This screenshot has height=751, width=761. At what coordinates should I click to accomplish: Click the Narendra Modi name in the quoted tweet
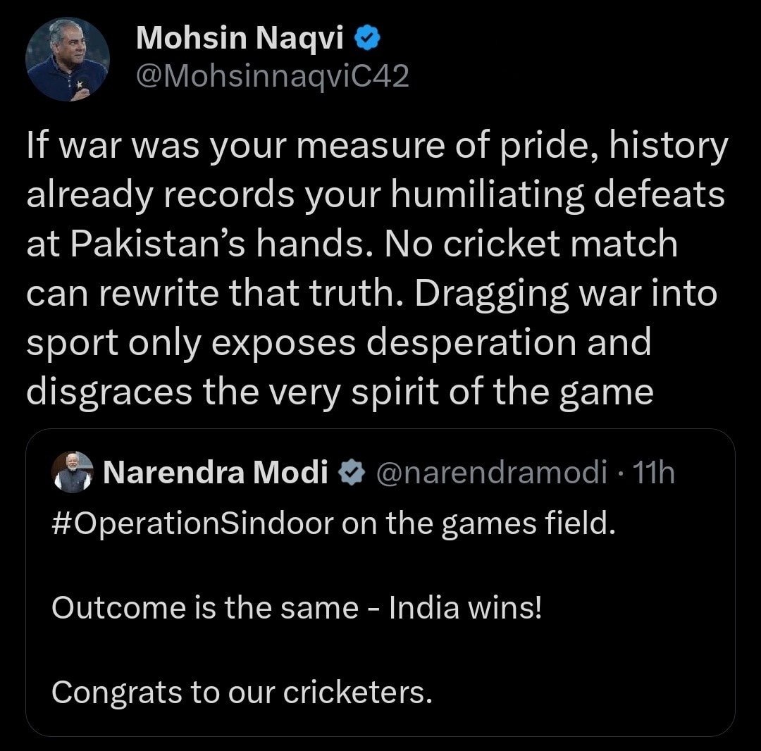point(215,473)
